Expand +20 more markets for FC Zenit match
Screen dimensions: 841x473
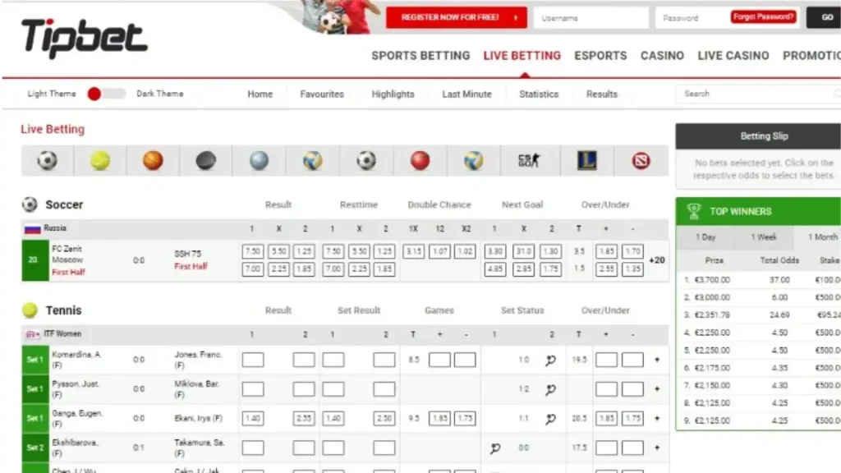pos(657,260)
